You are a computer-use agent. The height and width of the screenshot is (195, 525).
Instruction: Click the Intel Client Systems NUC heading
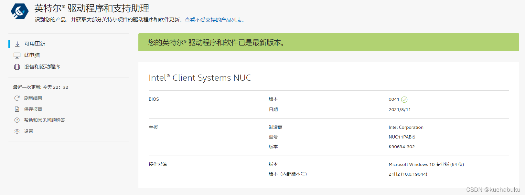pos(200,78)
